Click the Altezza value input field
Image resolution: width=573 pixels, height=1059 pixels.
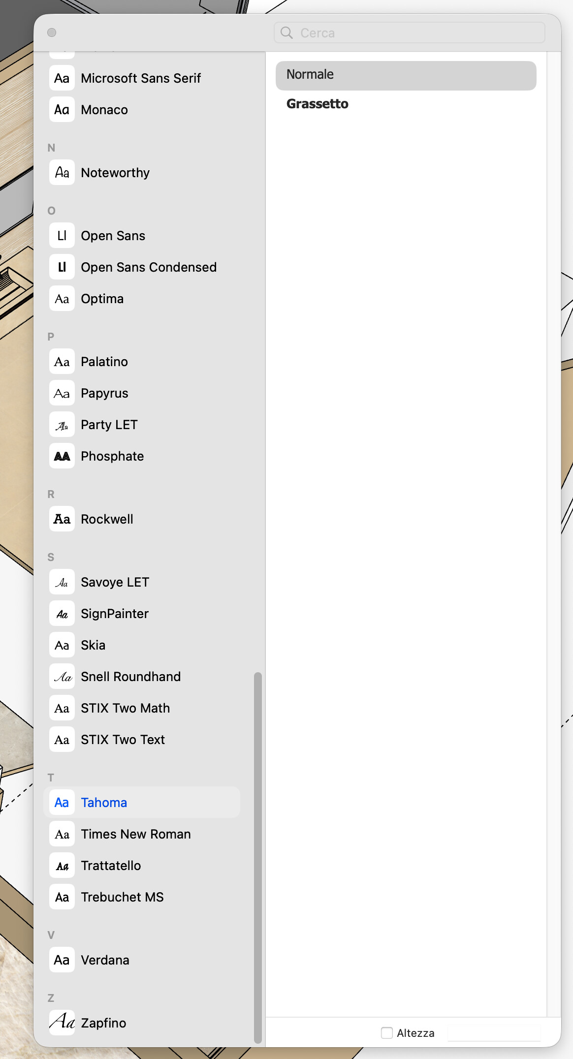tap(493, 1033)
